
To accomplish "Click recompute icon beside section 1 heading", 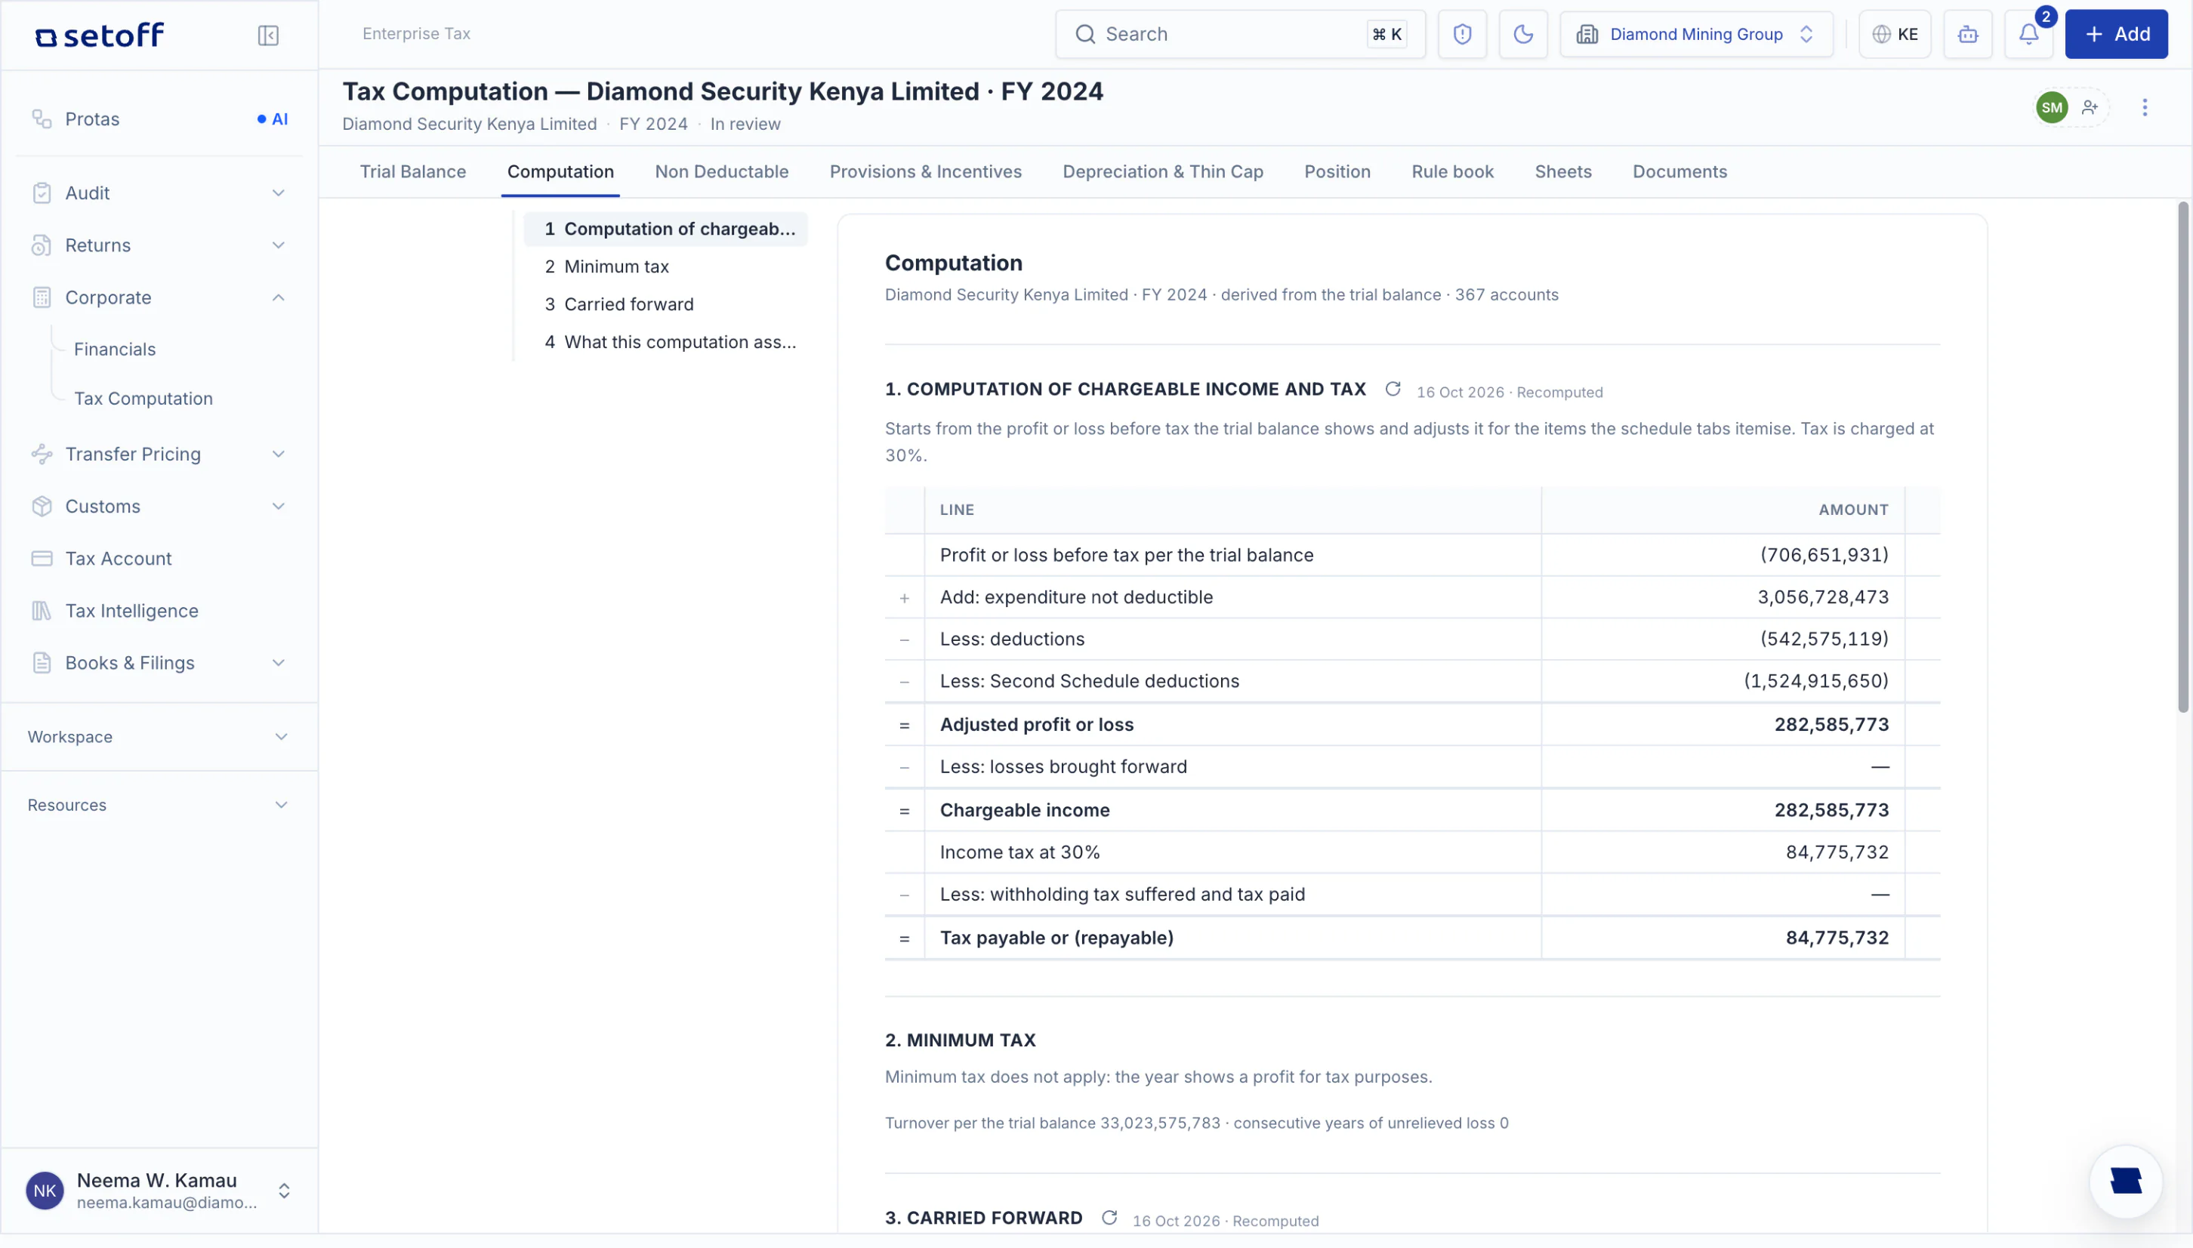I will (x=1393, y=389).
